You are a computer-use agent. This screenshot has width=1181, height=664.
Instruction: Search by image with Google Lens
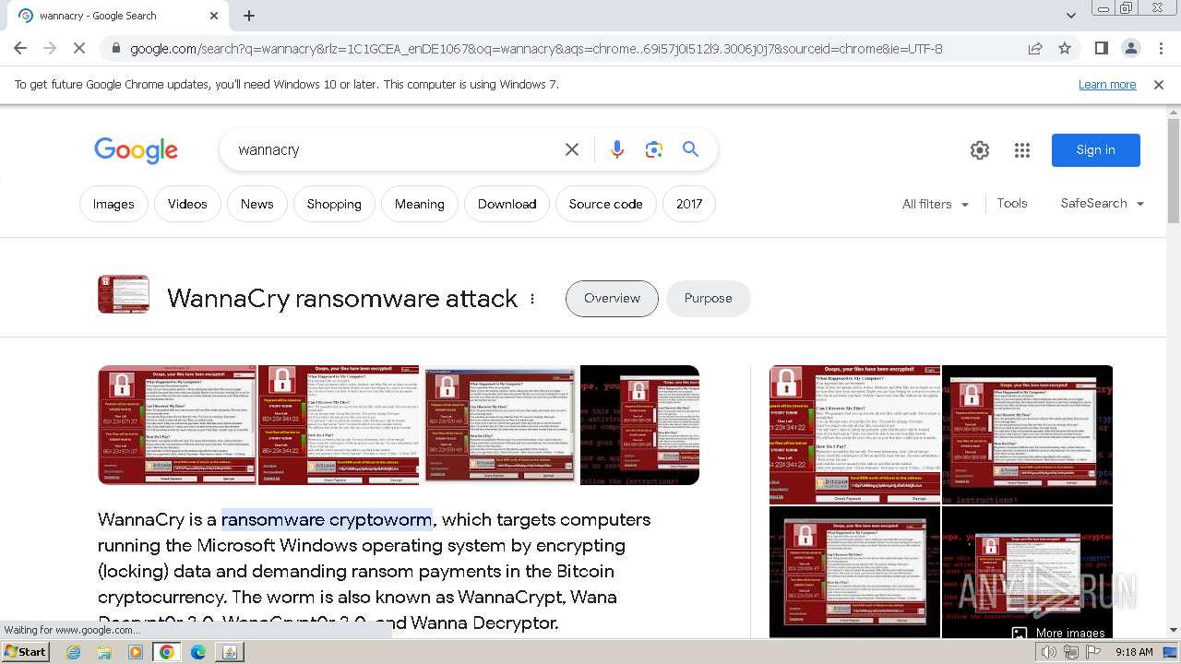click(654, 149)
